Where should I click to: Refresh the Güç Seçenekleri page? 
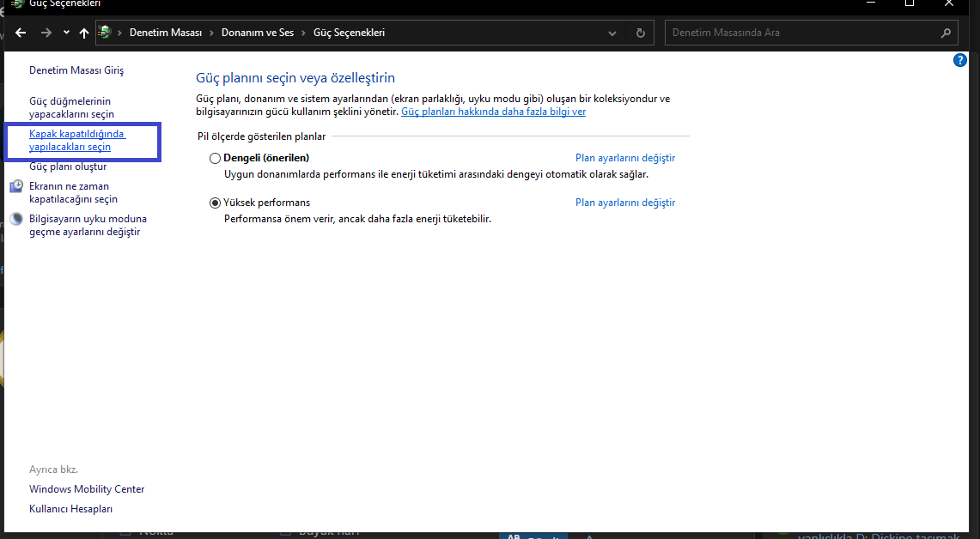point(640,33)
